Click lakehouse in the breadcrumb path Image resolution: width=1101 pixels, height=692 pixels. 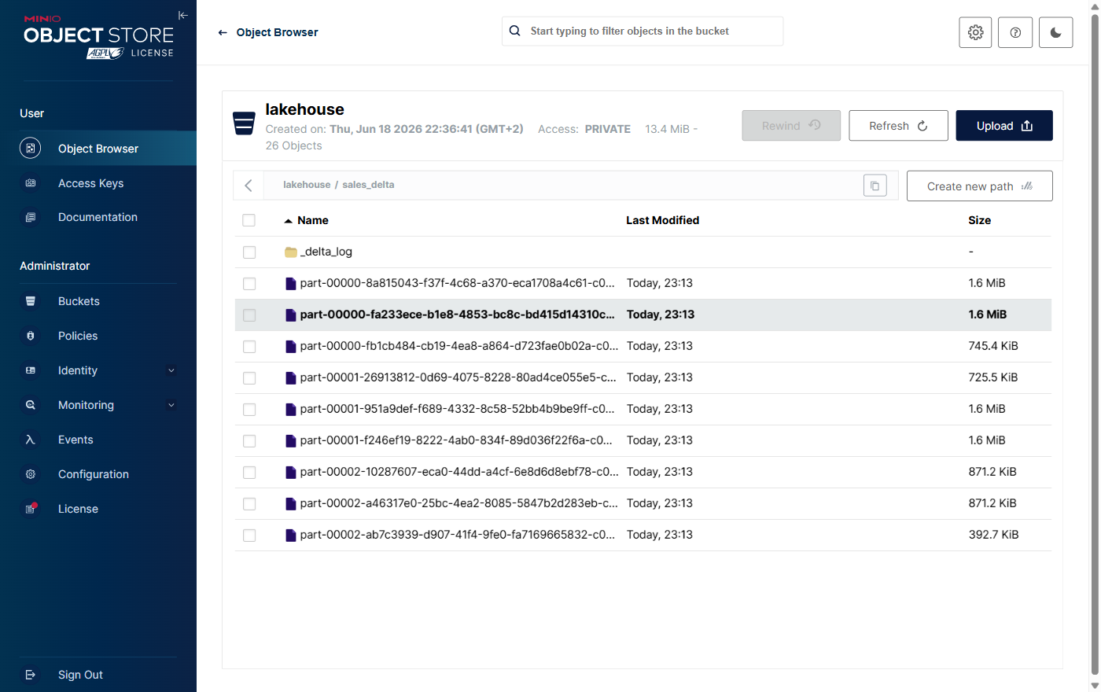[x=307, y=185]
